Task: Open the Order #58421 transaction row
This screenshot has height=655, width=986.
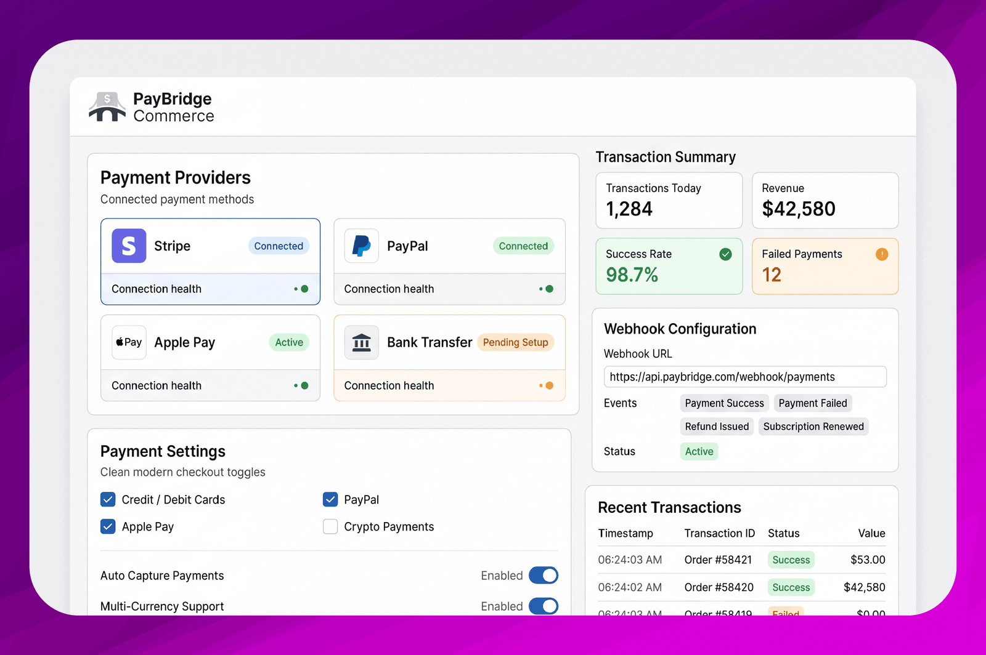Action: pyautogui.click(x=741, y=560)
